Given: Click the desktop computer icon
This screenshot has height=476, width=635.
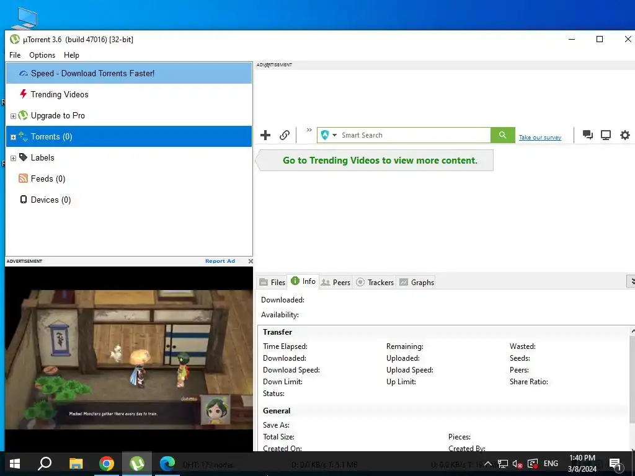Looking at the screenshot, I should pos(26,18).
